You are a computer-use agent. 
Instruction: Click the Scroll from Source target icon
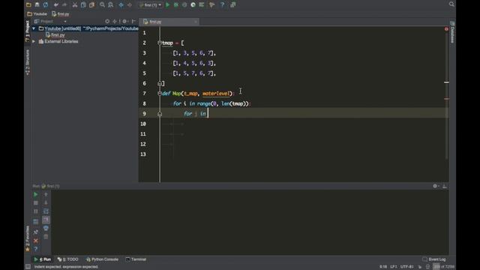click(107, 22)
